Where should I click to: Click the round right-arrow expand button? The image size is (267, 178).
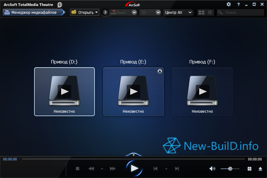[105, 12]
